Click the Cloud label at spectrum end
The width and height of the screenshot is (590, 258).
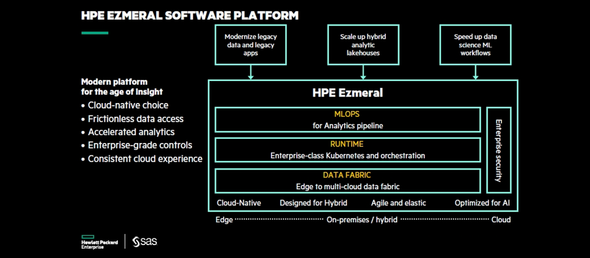coord(501,219)
